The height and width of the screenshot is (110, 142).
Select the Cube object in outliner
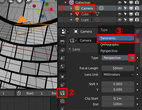[x=85, y=14]
